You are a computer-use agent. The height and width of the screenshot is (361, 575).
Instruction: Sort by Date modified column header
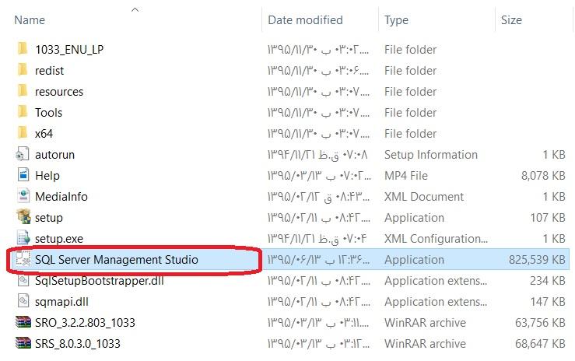click(x=305, y=19)
